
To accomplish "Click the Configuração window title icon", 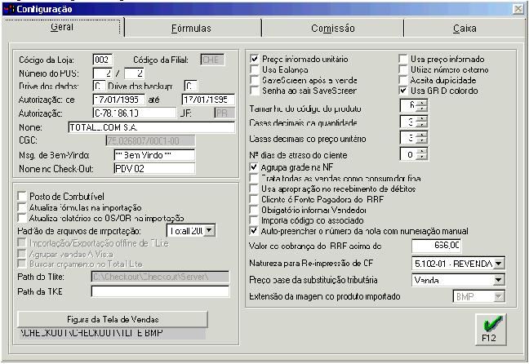I will (x=9, y=9).
